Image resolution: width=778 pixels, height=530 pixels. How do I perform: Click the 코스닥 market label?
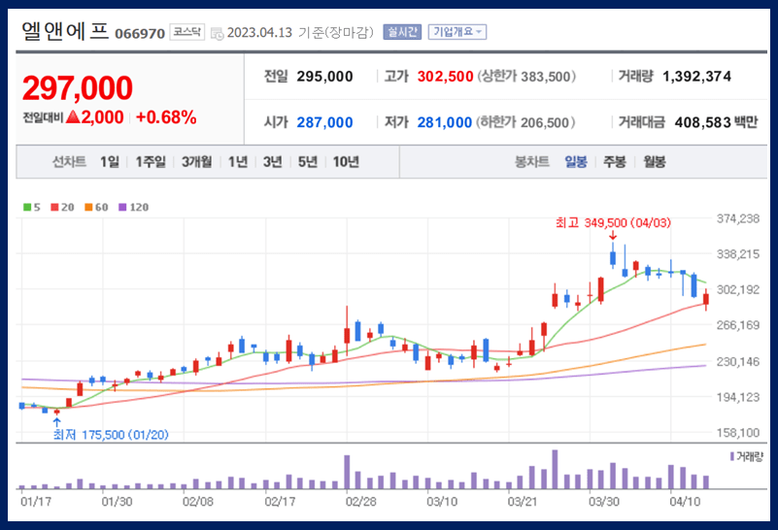coord(187,32)
